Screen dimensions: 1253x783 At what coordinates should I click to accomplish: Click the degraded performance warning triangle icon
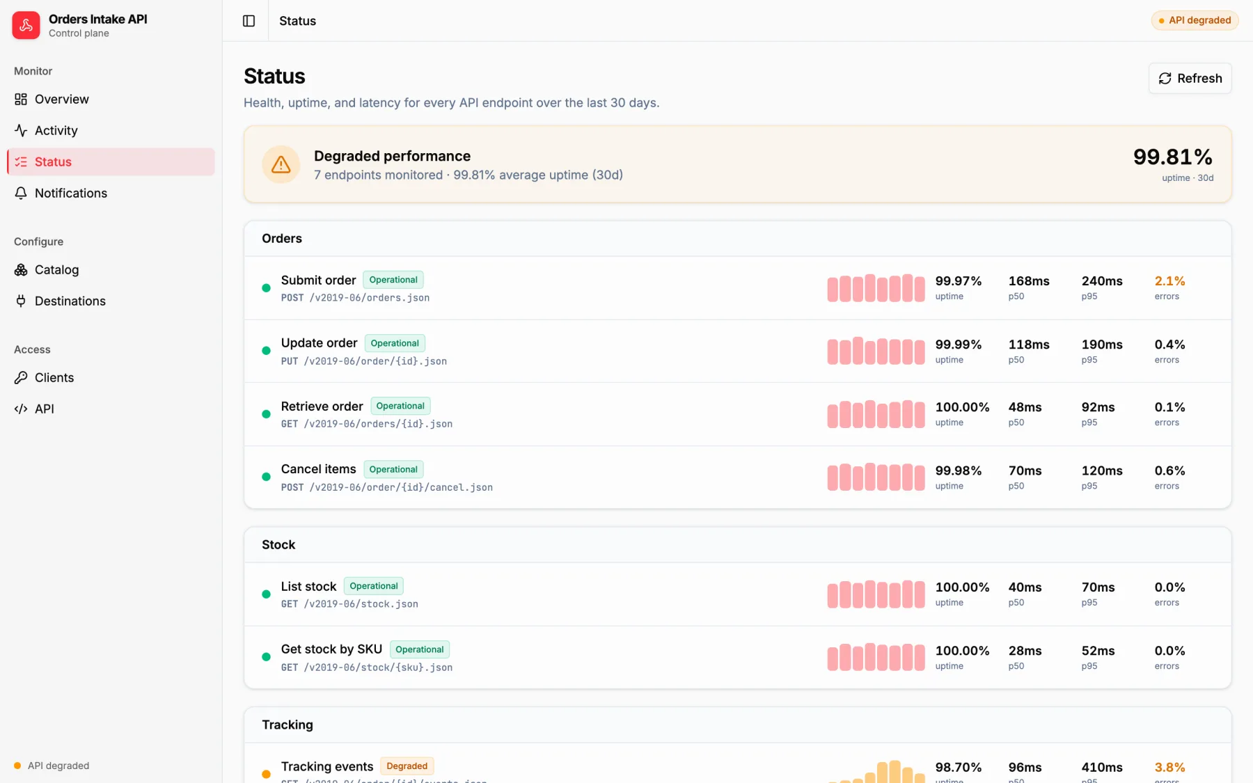click(281, 164)
